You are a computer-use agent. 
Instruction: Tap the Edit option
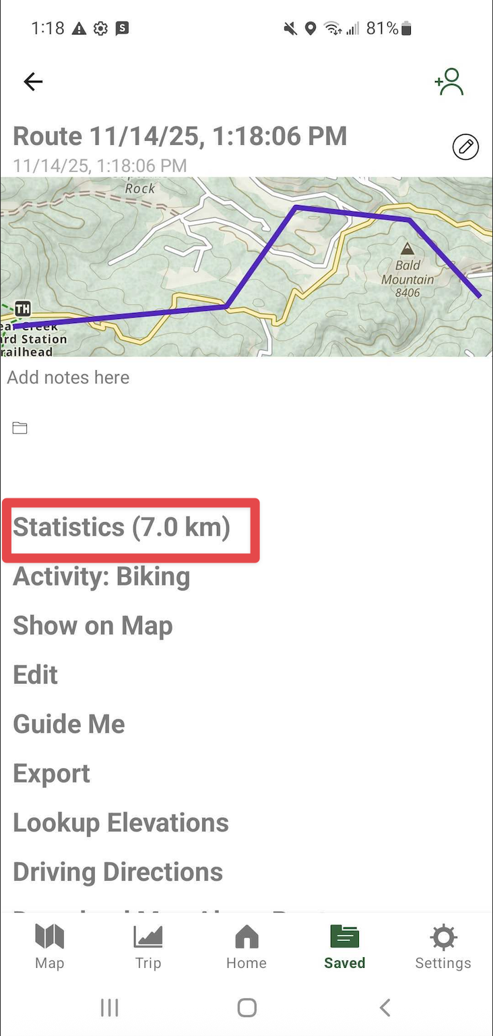(x=36, y=675)
